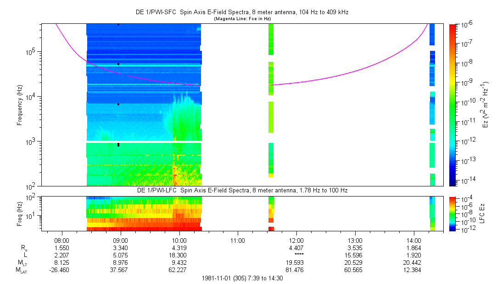Select the Freq (Hz) lower axis label

point(20,213)
